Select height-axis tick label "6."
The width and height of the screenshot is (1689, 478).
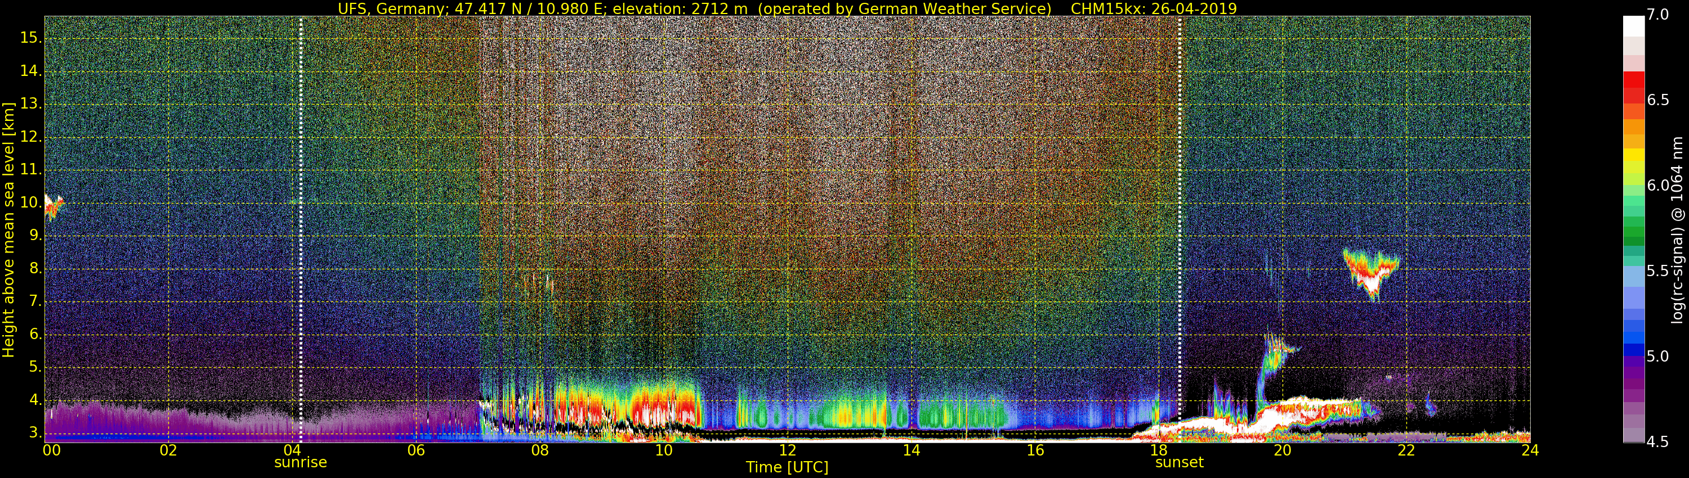click(x=34, y=335)
